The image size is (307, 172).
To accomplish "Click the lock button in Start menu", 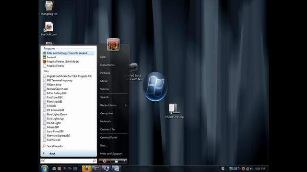I will (116, 161).
